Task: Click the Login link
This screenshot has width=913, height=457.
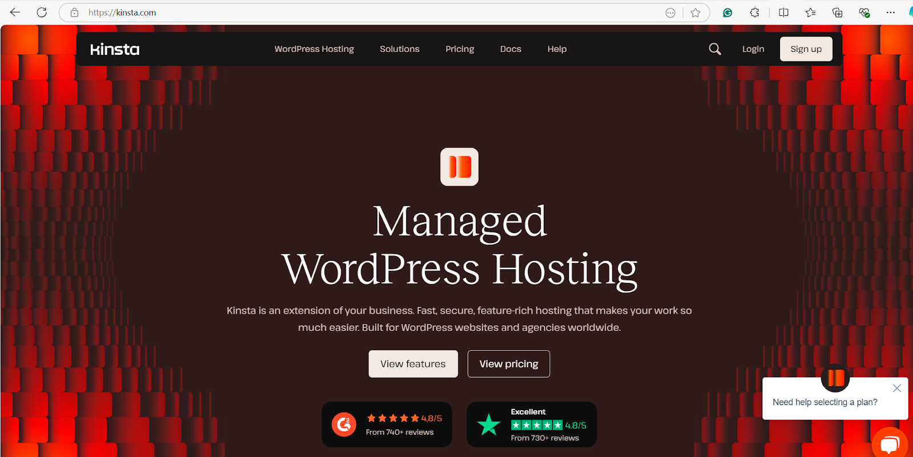Action: (753, 49)
